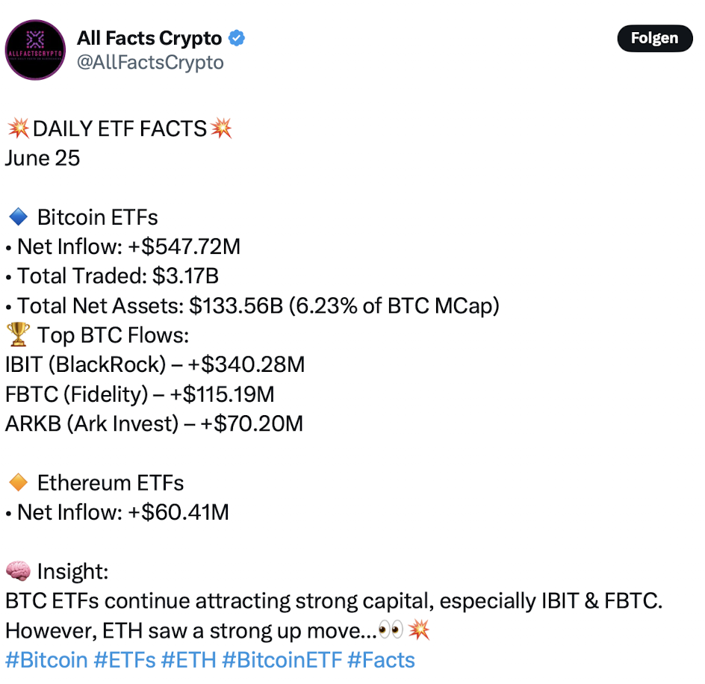Click the Folgen follow button
The height and width of the screenshot is (684, 705).
coord(654,38)
